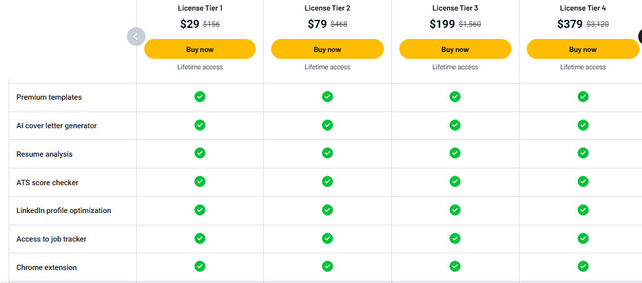The width and height of the screenshot is (642, 283).
Task: Click Buy now for License Tier 1
Action: point(199,49)
